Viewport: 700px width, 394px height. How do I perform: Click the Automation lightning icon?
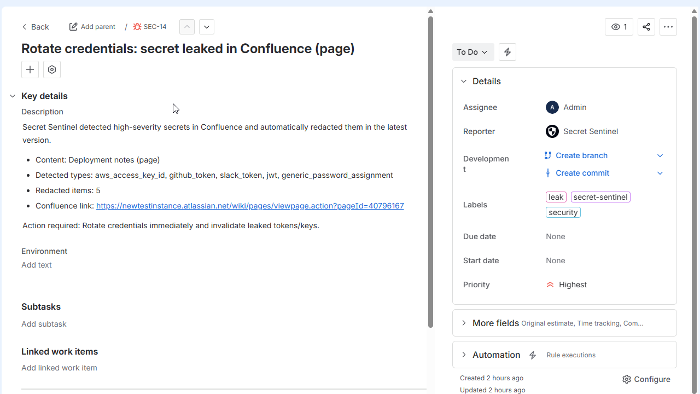pos(533,355)
